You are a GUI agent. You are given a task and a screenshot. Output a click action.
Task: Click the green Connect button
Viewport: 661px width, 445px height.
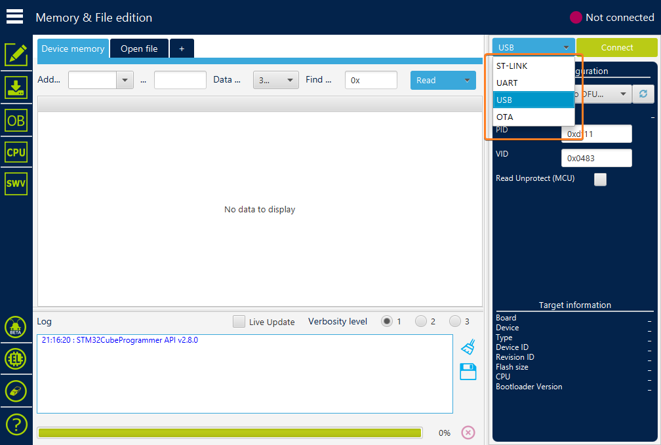(x=616, y=47)
